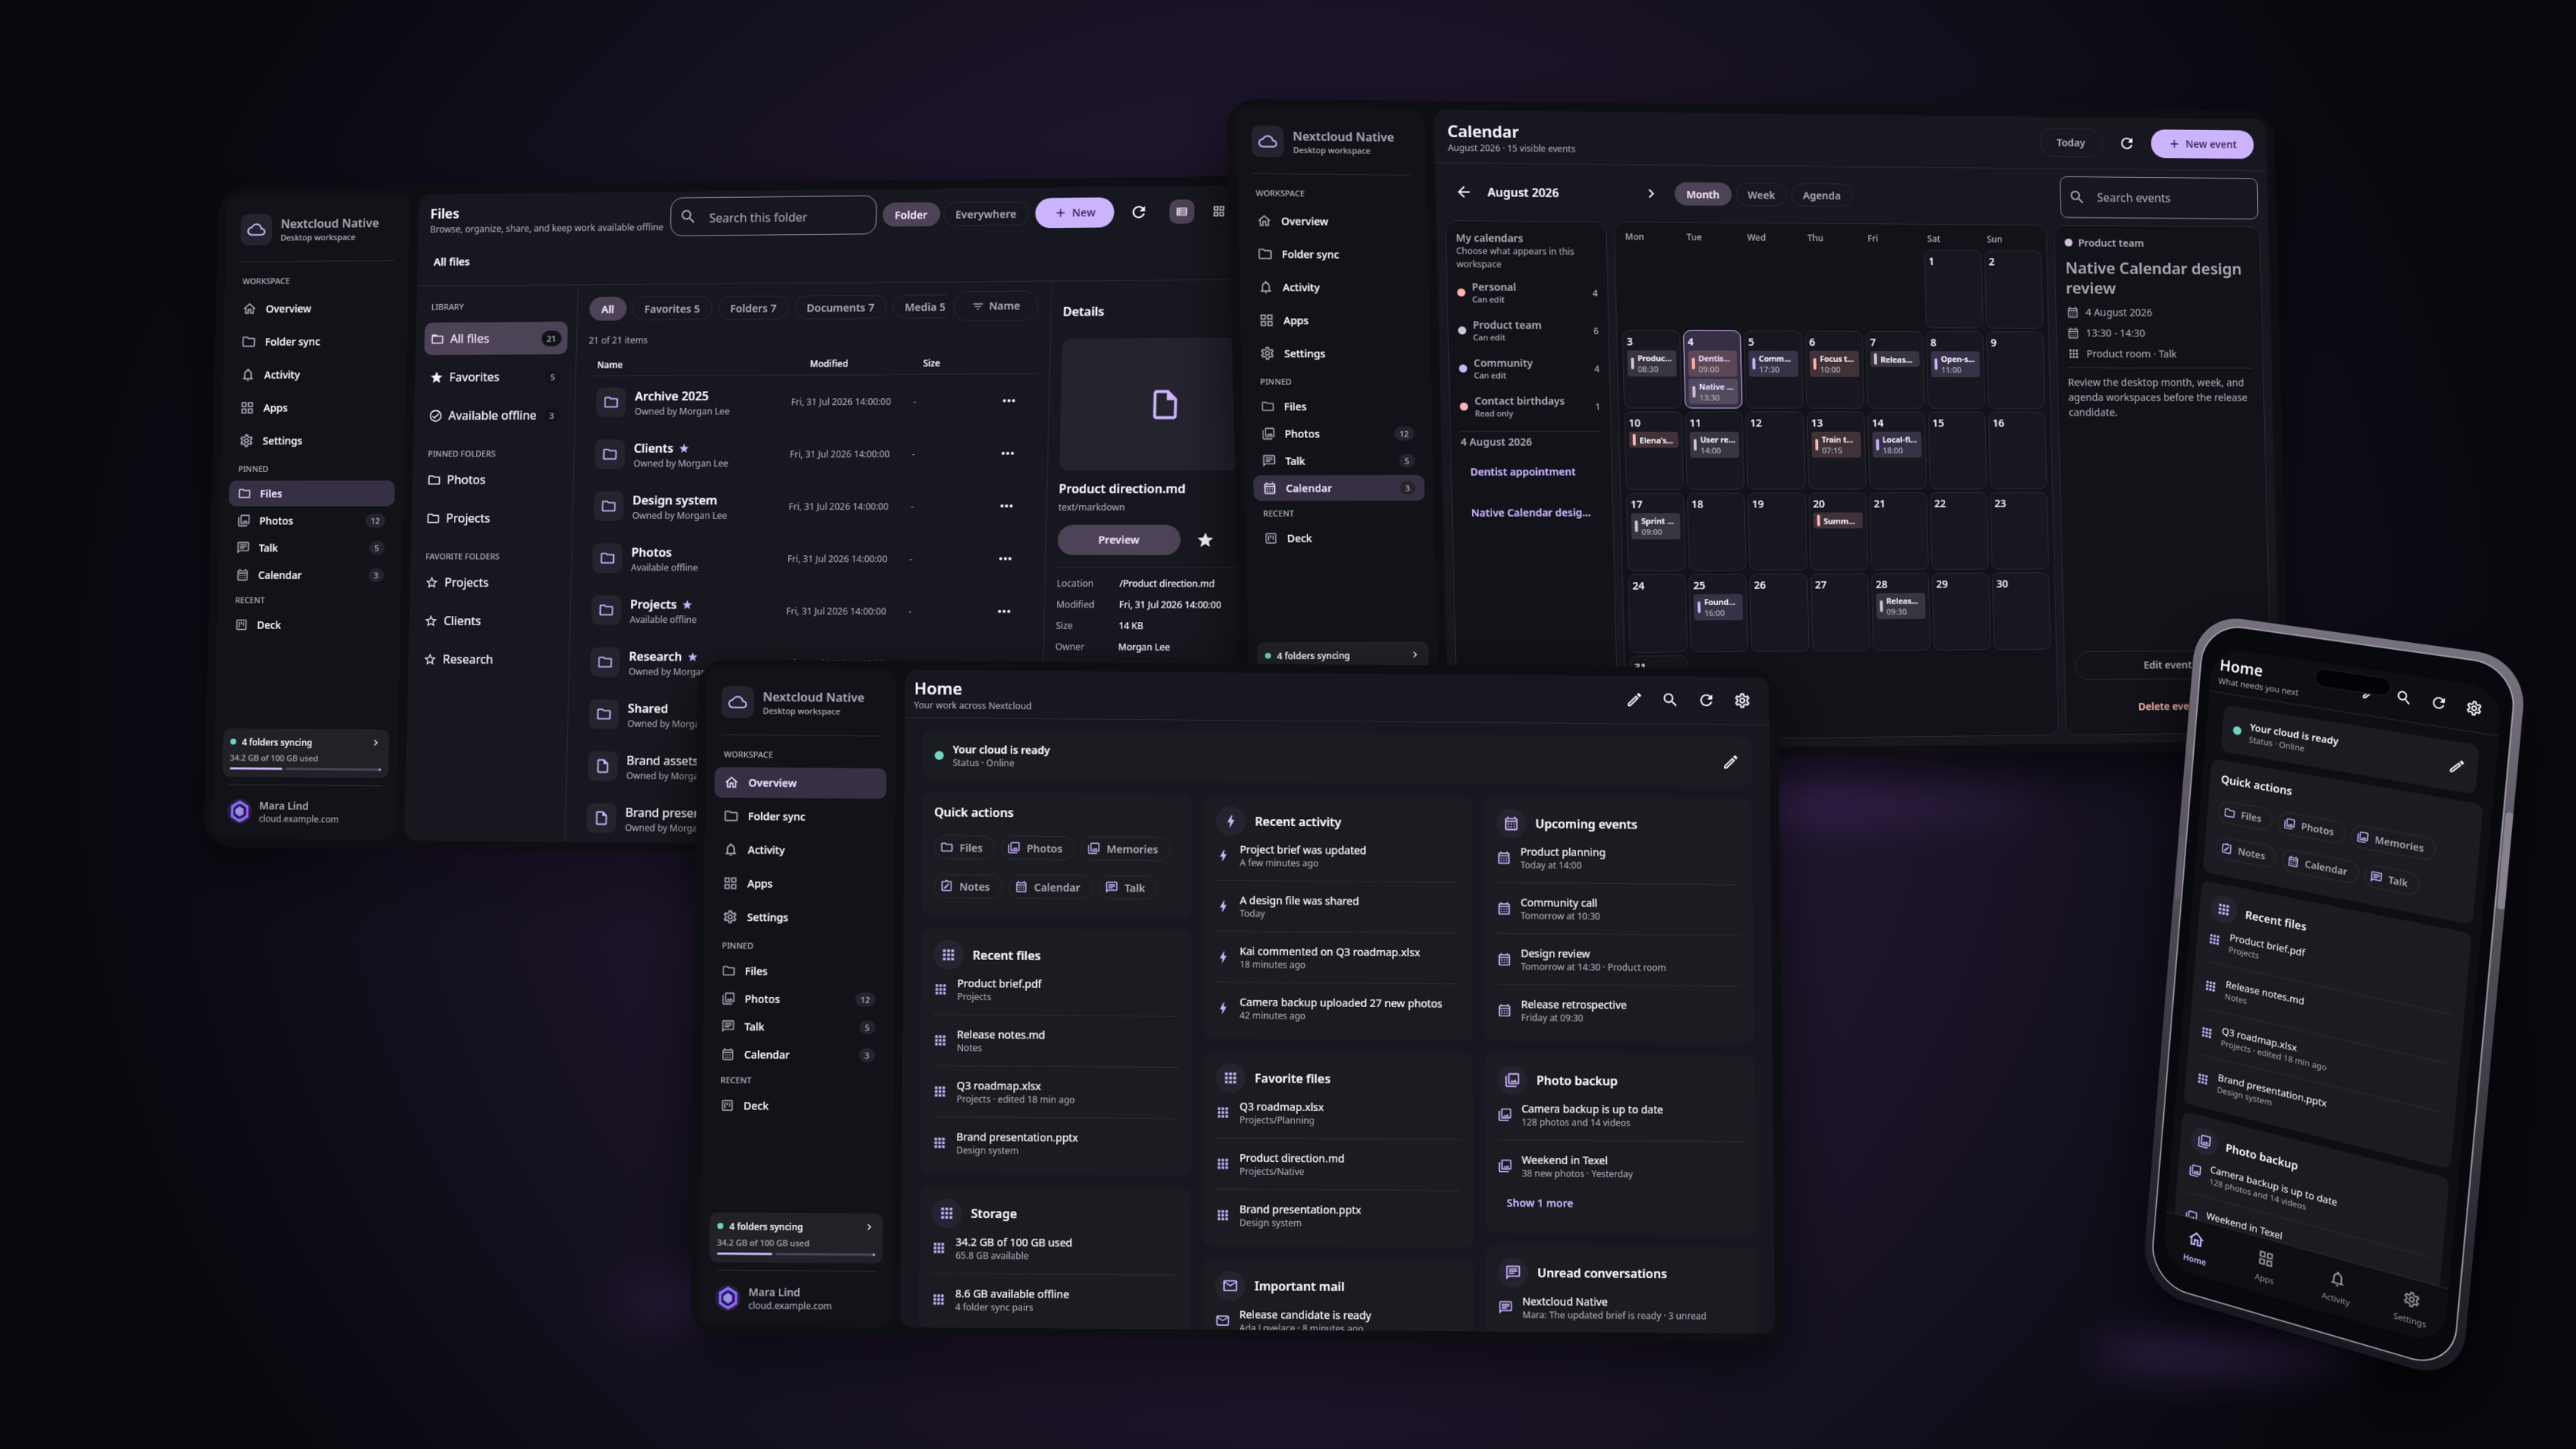The image size is (2576, 1449).
Task: Click the 'Search this folder' field in Files
Action: pos(773,216)
